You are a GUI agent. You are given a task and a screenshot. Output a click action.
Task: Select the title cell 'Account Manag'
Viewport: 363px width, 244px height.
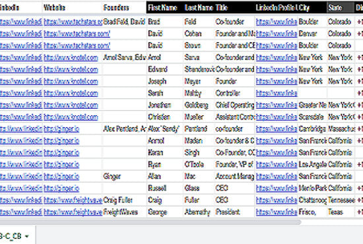point(235,177)
